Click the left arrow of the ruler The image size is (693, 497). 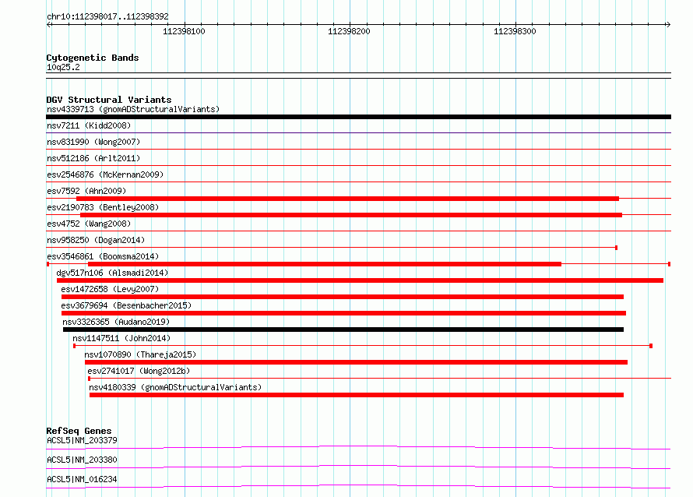click(49, 24)
